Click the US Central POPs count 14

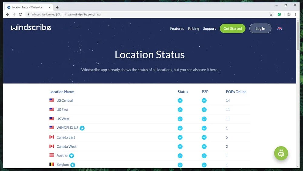click(x=228, y=100)
